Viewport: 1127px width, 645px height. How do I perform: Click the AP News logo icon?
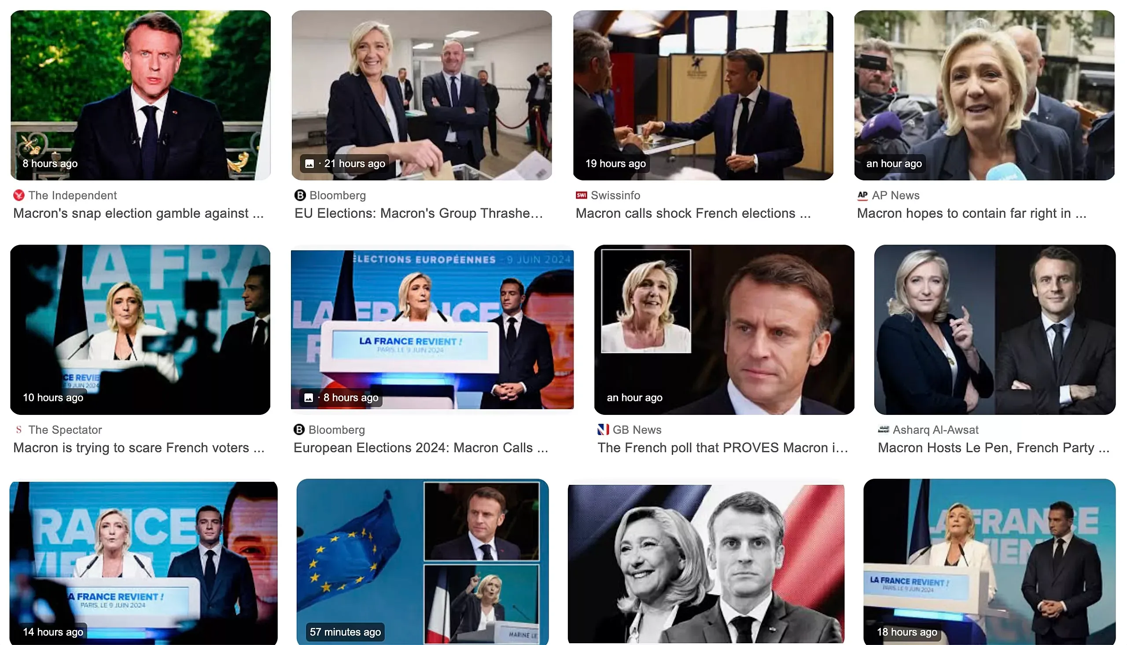point(862,195)
